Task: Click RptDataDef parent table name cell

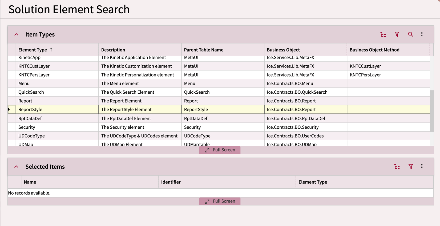Action: 223,118
